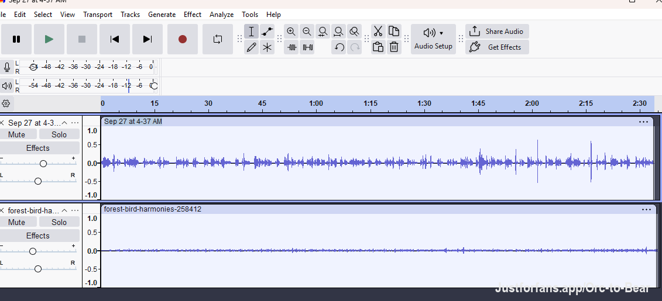Click the Cut scissors icon
The image size is (662, 301).
pyautogui.click(x=378, y=32)
